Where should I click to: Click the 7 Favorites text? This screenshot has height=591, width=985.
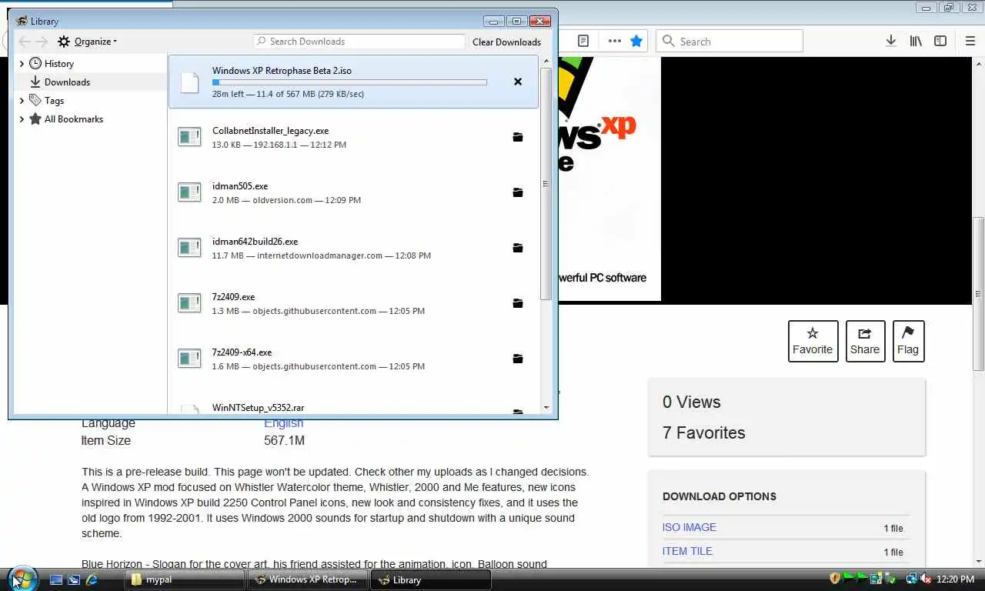tap(703, 432)
